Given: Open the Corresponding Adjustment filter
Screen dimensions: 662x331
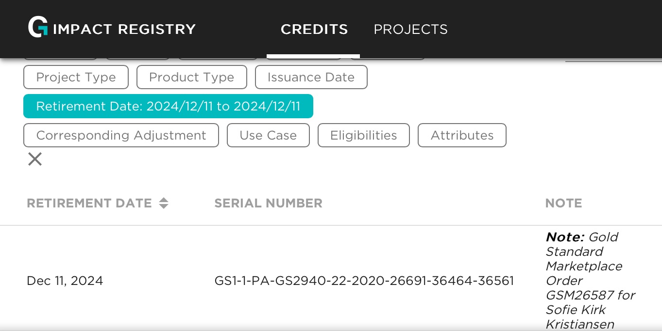Looking at the screenshot, I should 121,136.
